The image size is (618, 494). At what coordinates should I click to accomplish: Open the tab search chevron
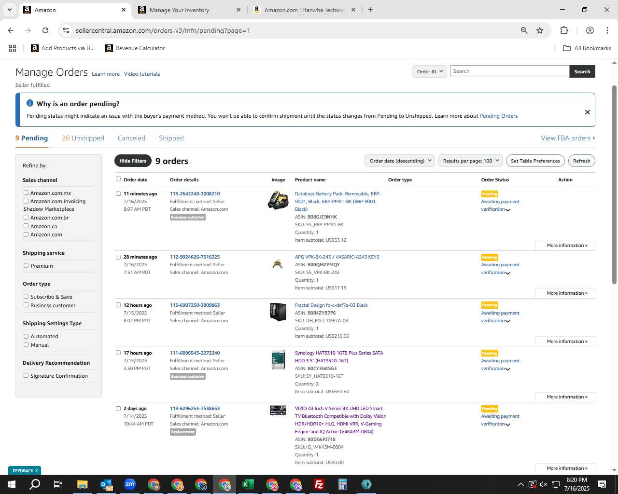click(x=9, y=10)
